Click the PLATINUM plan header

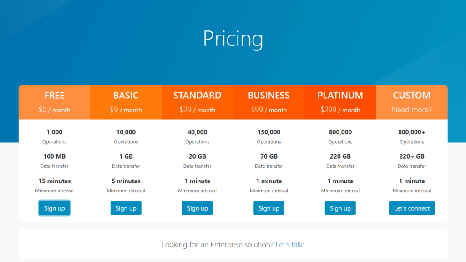340,96
